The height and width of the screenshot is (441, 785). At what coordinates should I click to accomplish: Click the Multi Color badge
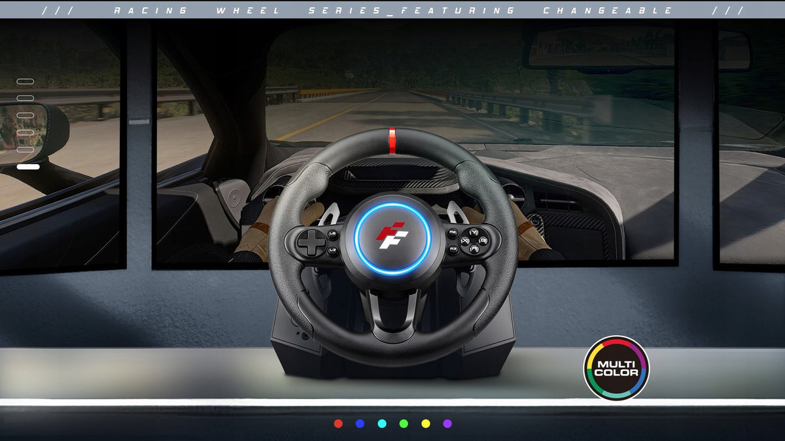pos(616,368)
